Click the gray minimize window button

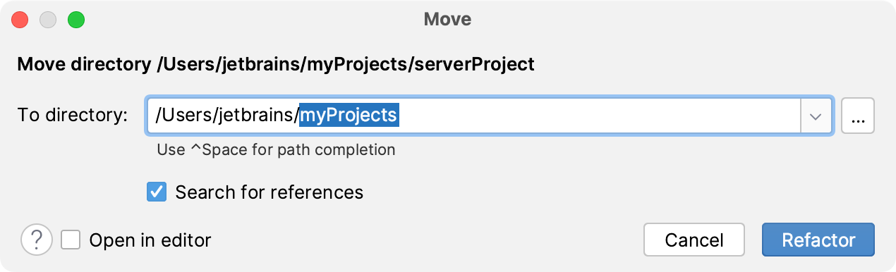point(48,19)
